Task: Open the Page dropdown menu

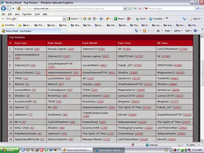Action: [x=168, y=31]
